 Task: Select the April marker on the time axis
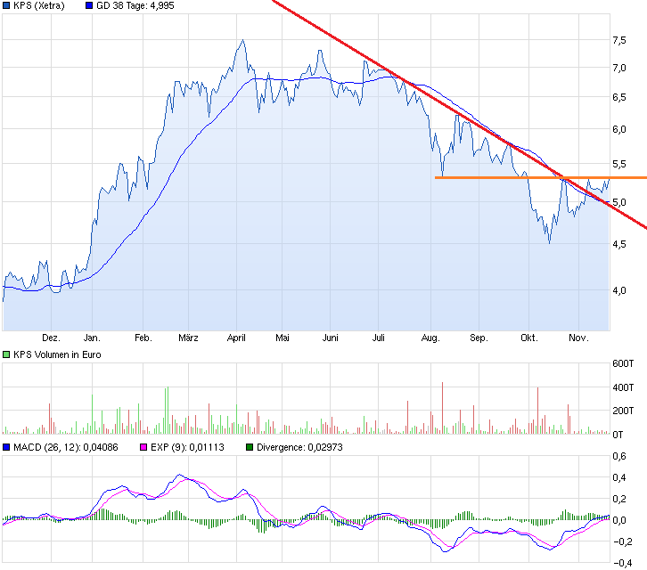tap(236, 338)
